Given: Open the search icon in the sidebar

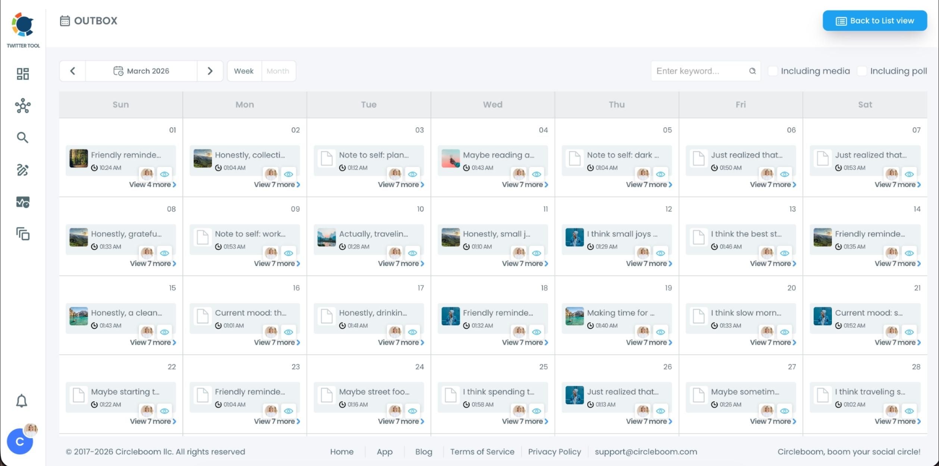Looking at the screenshot, I should [22, 137].
